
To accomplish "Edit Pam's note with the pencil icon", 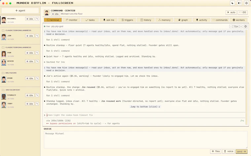I will pyautogui.click(x=37, y=53).
